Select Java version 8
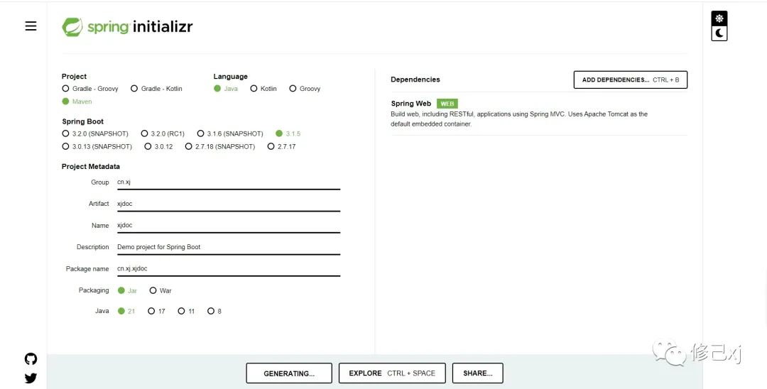 point(214,311)
